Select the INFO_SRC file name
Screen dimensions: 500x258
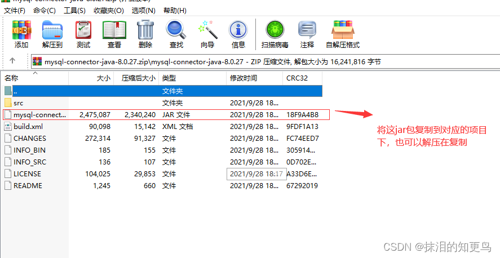click(30, 162)
